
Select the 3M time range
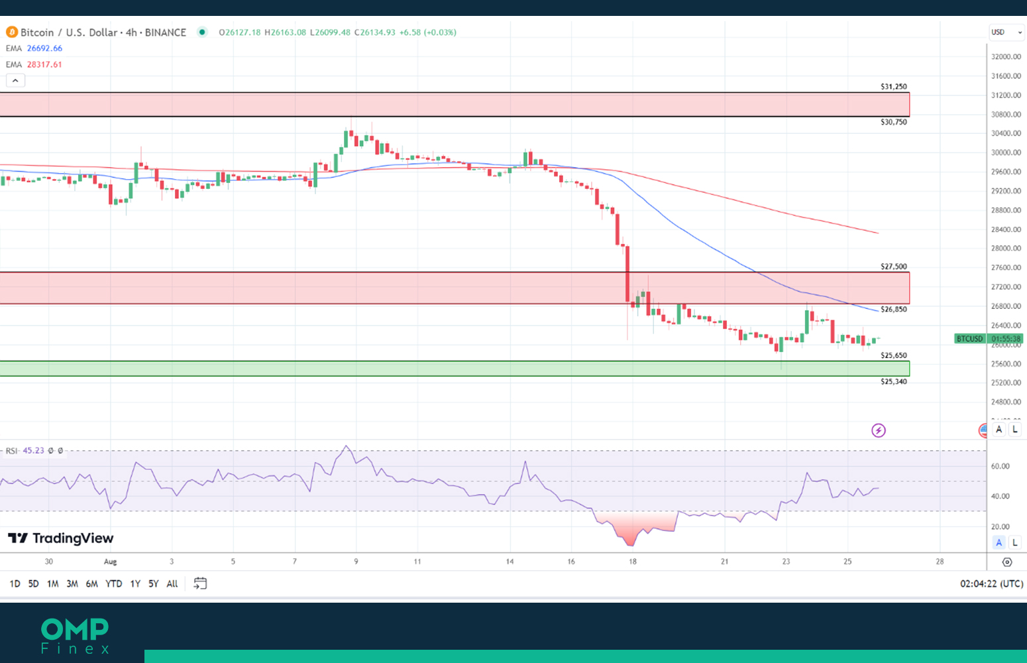point(72,583)
